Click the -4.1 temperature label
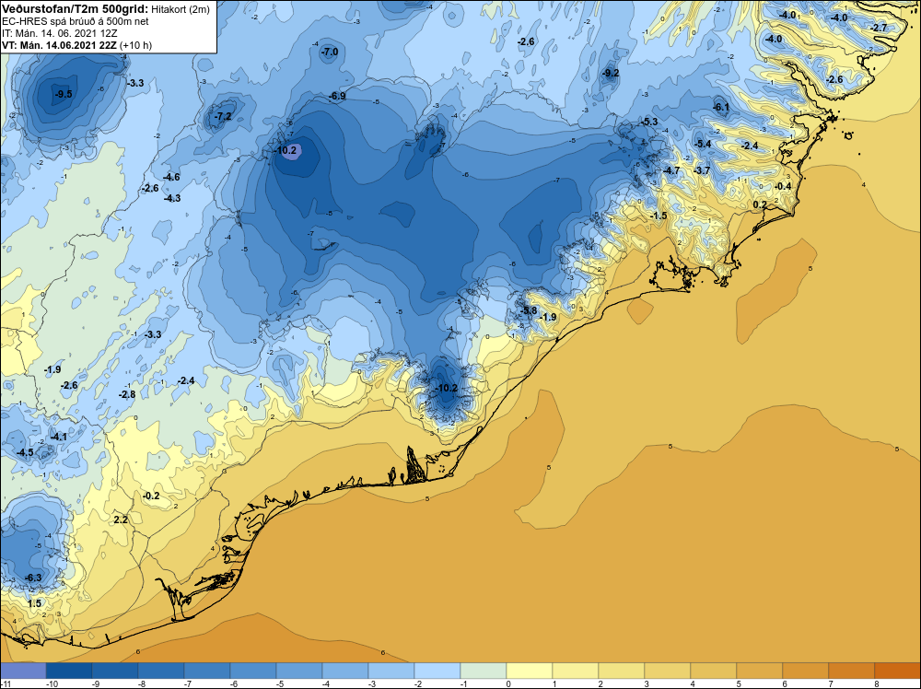This screenshot has height=689, width=921. tap(58, 437)
